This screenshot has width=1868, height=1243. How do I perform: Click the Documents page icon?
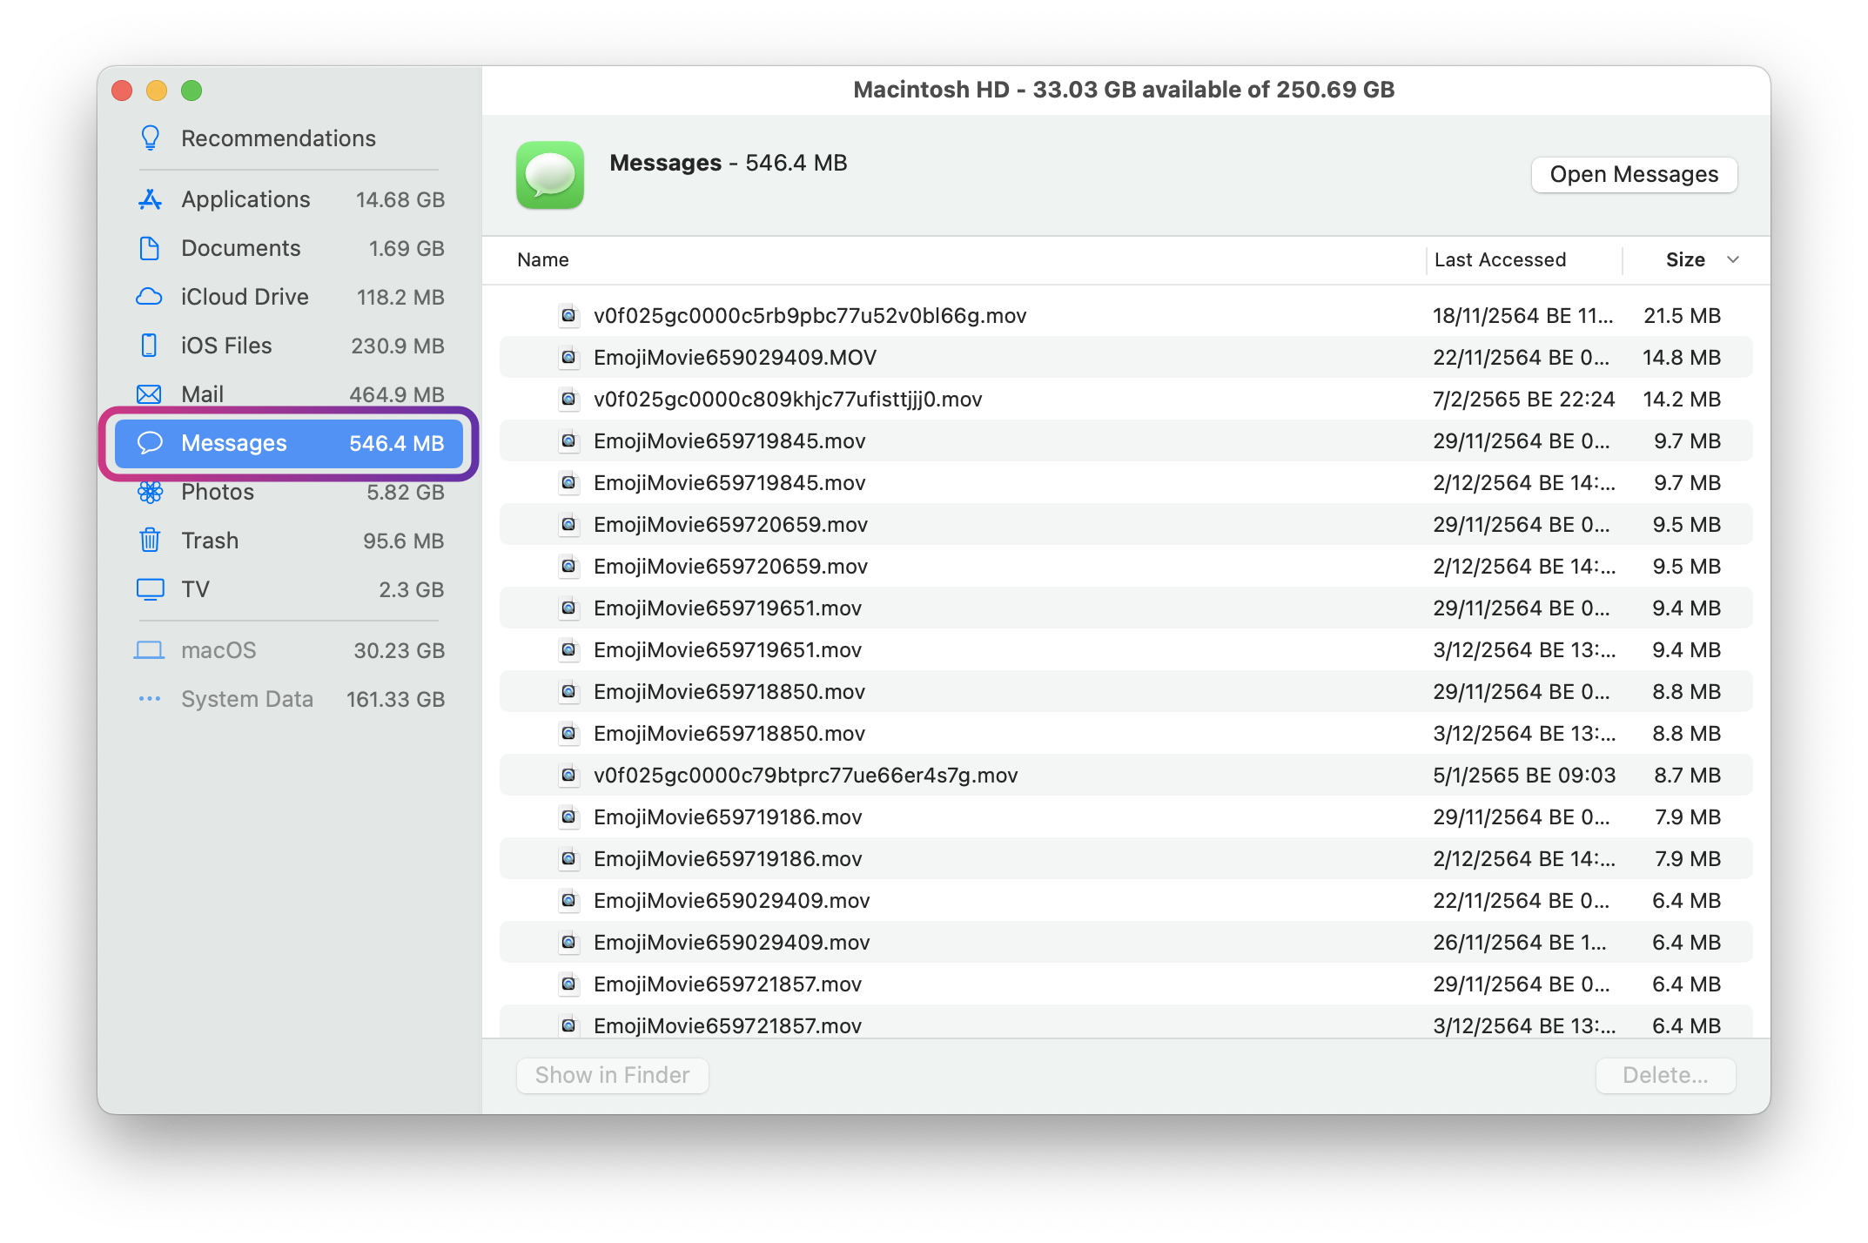pos(150,248)
